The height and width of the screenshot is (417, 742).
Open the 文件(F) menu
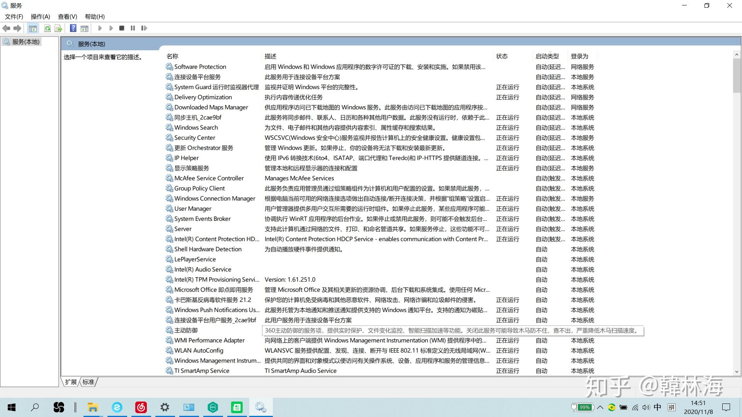click(x=14, y=17)
